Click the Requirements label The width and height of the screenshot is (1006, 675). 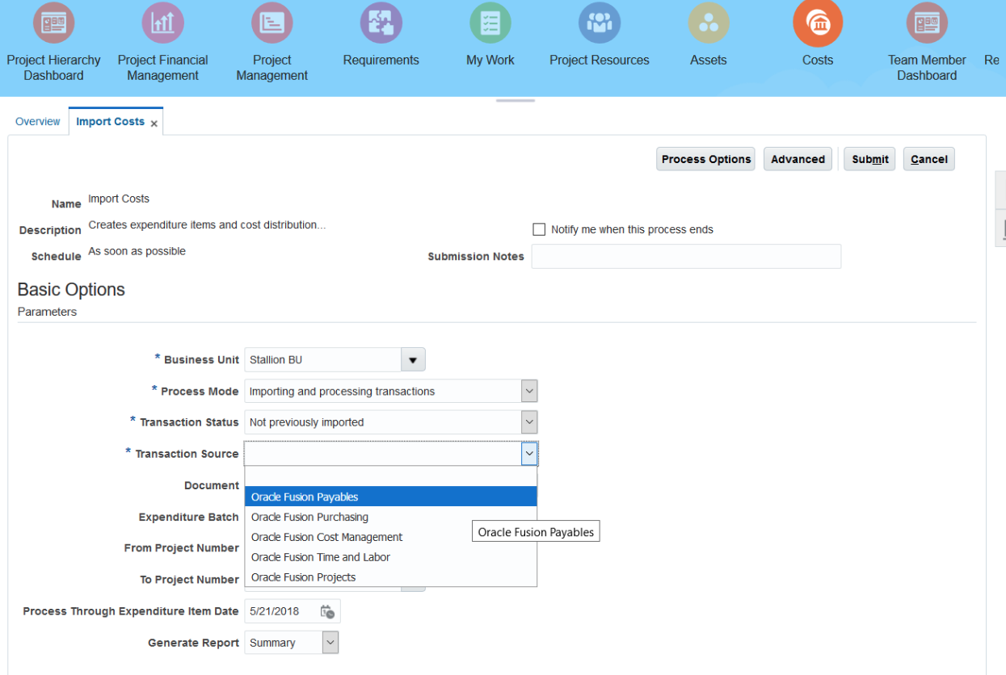tap(381, 60)
